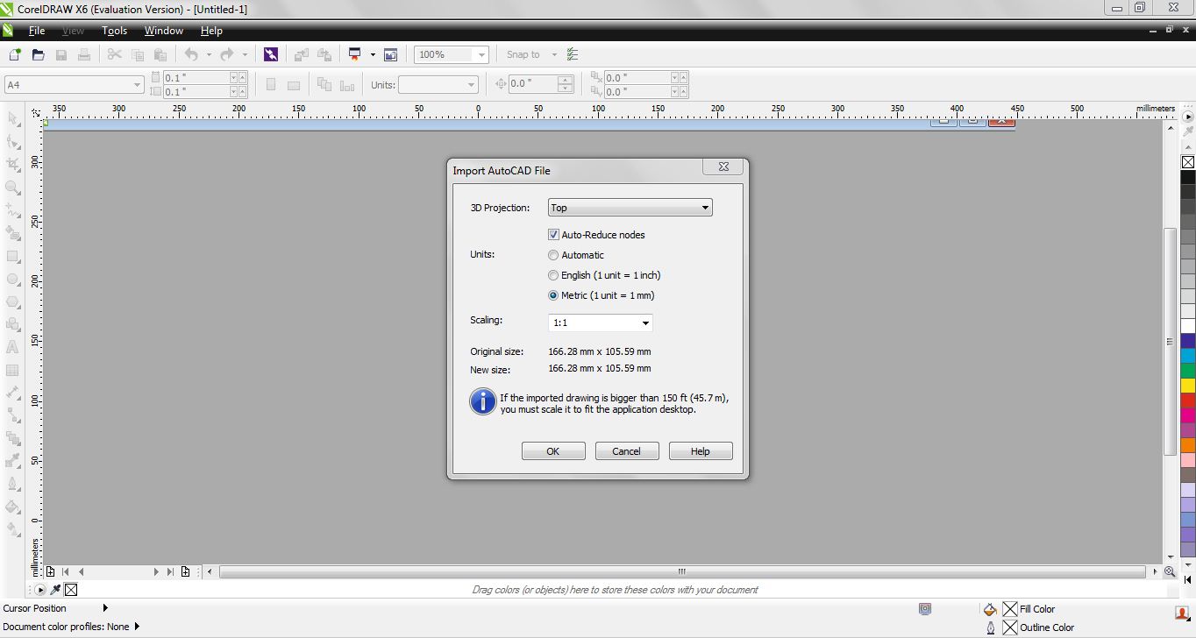Open the Window menu
The width and height of the screenshot is (1196, 638).
pos(163,31)
